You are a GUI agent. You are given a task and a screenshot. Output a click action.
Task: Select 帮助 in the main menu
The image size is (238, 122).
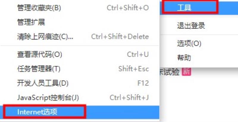(199, 58)
